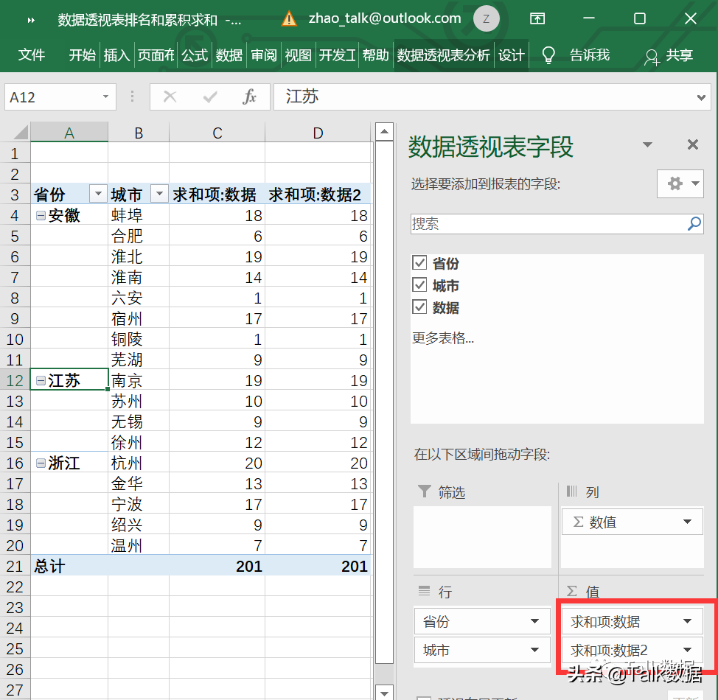This screenshot has height=700, width=718.
Task: Click the Tell Me lightbulb icon
Action: pos(548,55)
